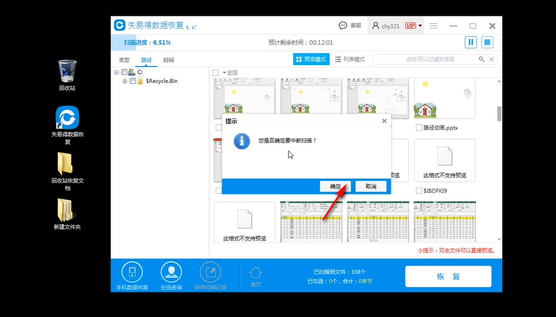Click the 预计剩余时间 remaining time text
The height and width of the screenshot is (317, 556).
301,43
